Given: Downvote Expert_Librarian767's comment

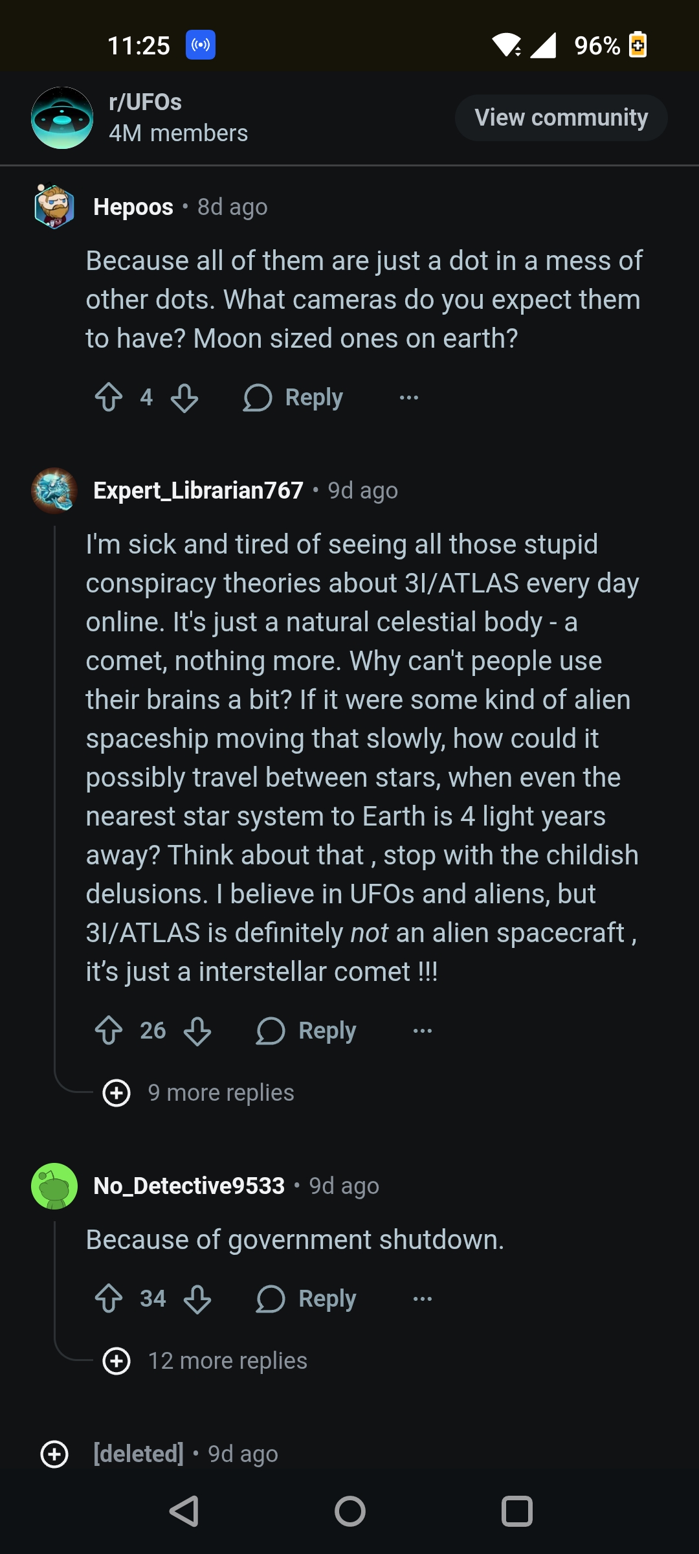Looking at the screenshot, I should tap(197, 1031).
